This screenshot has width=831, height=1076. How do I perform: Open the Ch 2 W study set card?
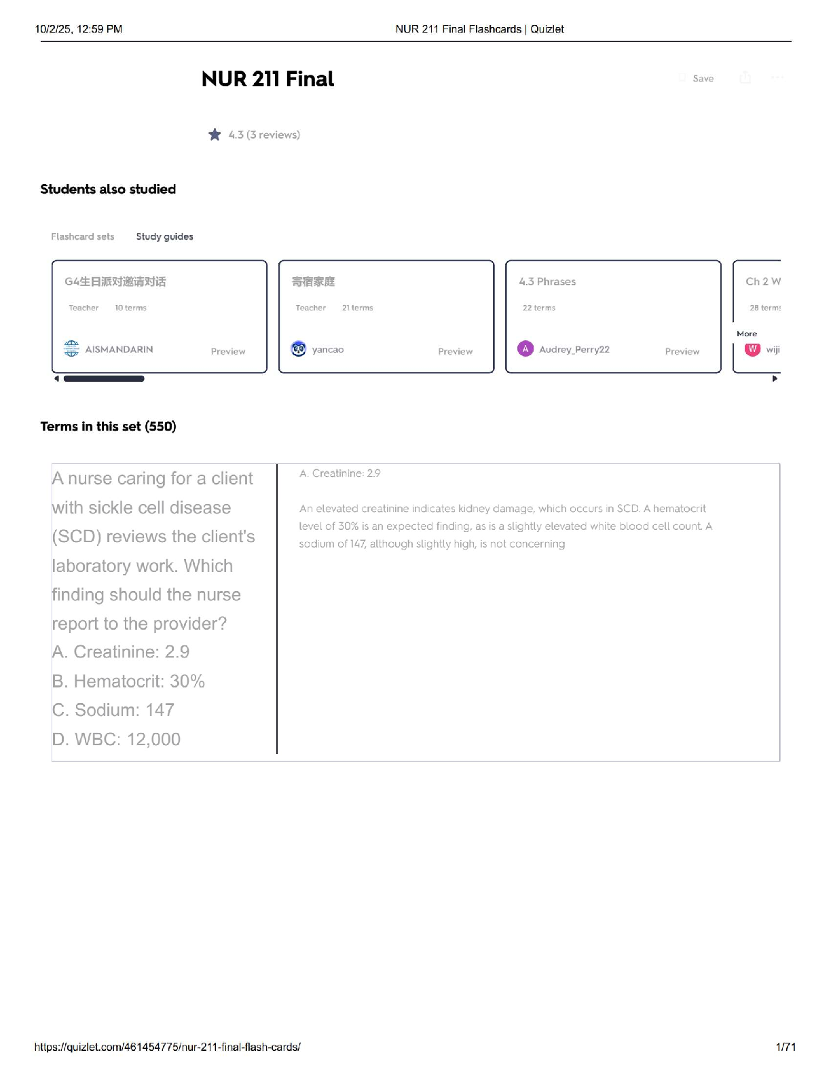pyautogui.click(x=762, y=281)
